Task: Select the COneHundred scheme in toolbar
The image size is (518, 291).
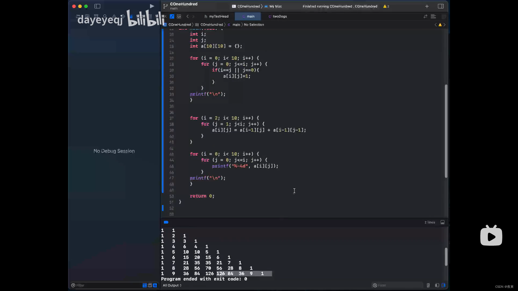Action: tap(246, 6)
